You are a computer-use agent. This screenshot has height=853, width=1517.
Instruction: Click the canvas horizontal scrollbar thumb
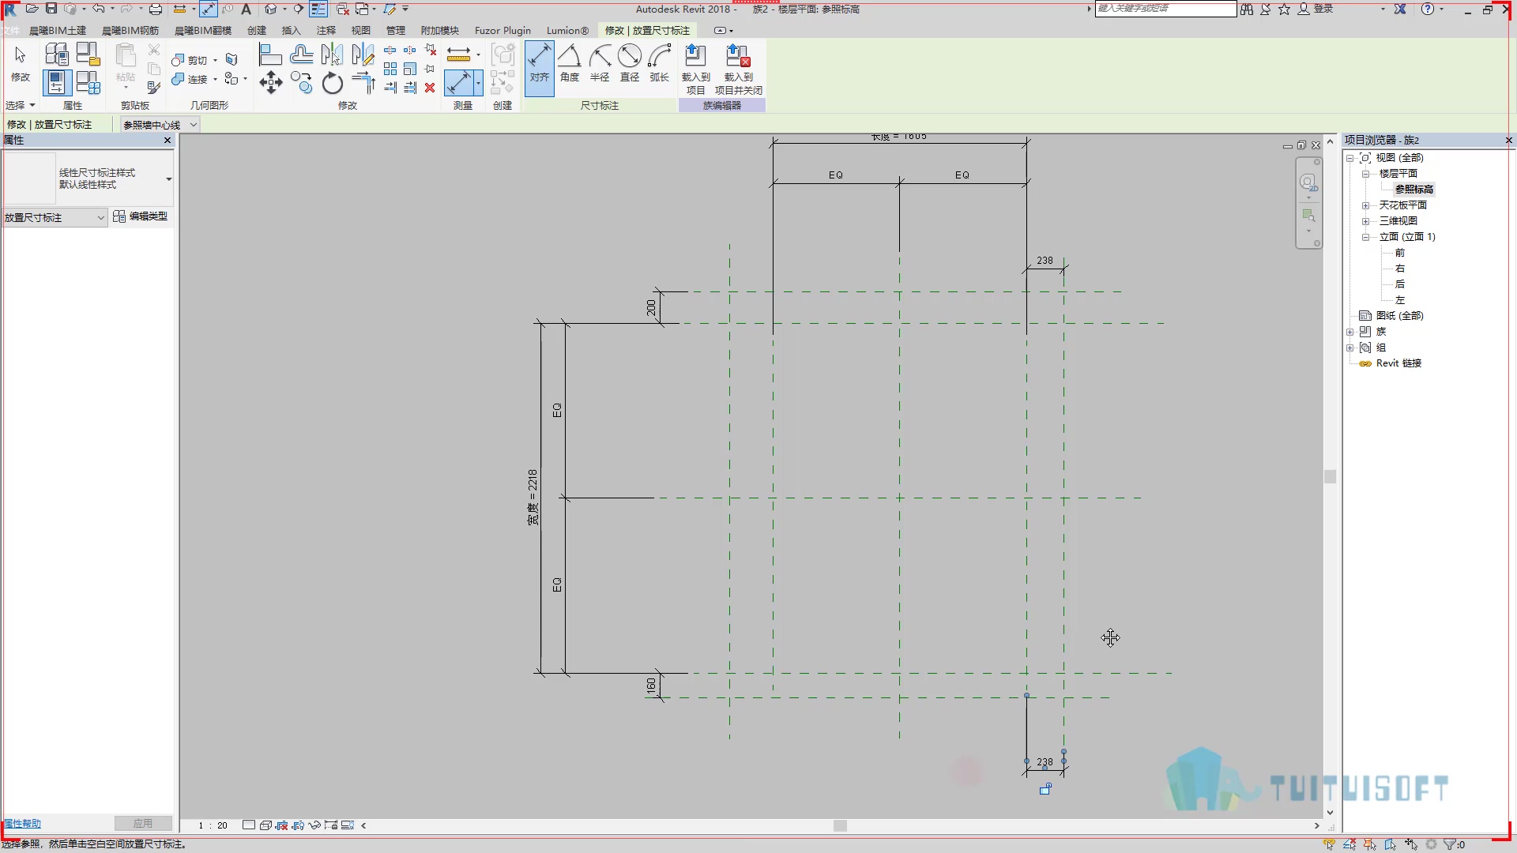840,825
